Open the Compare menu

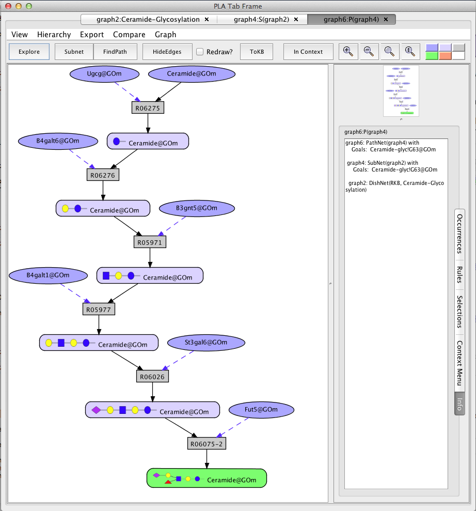click(x=129, y=35)
